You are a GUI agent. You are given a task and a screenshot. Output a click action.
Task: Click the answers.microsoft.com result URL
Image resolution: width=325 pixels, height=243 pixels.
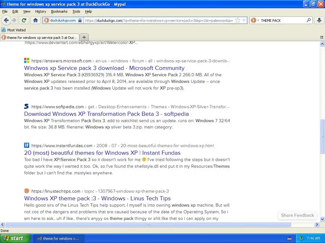tap(130, 61)
